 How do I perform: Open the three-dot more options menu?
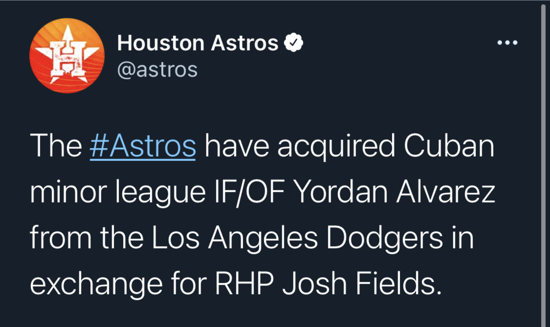pos(508,43)
